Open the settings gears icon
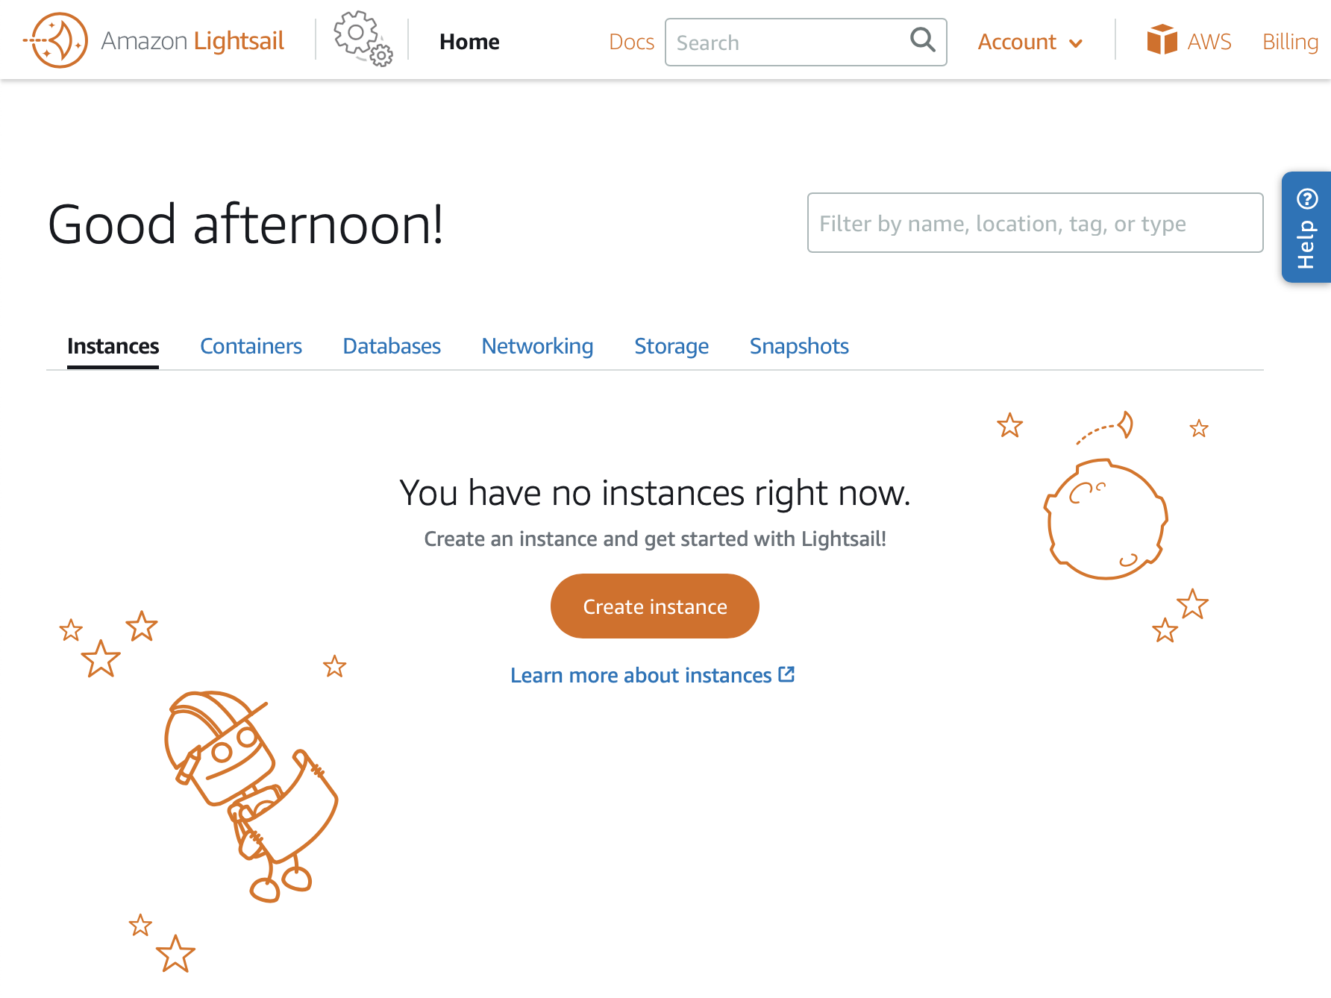Screen dimensions: 1331x998 tap(363, 39)
